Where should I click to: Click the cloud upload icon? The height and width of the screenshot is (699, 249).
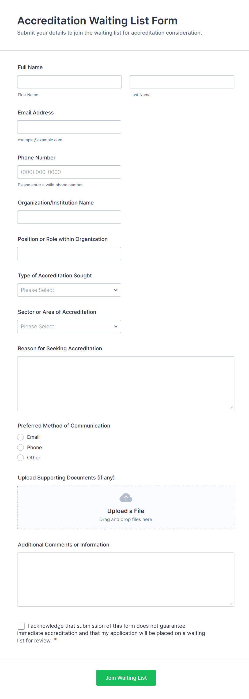[x=126, y=498]
